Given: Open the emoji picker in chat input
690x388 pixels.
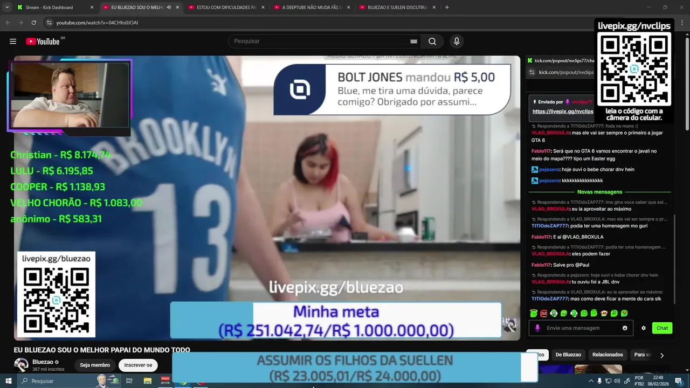Looking at the screenshot, I should pyautogui.click(x=625, y=328).
